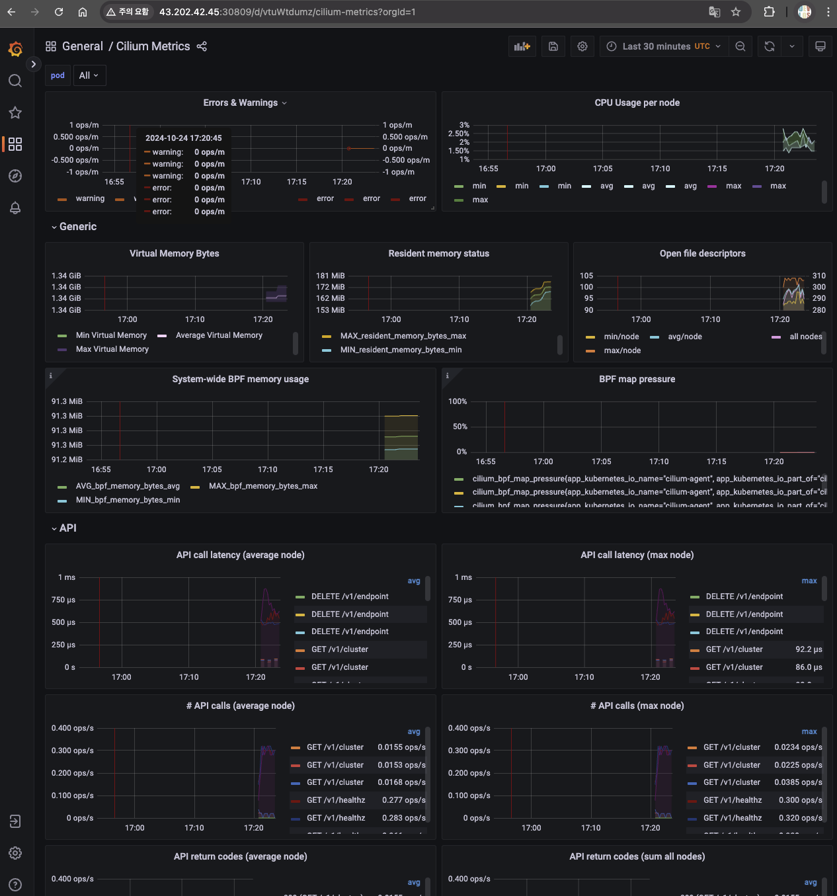
Task: Click the translate page icon in address bar
Action: [x=714, y=12]
